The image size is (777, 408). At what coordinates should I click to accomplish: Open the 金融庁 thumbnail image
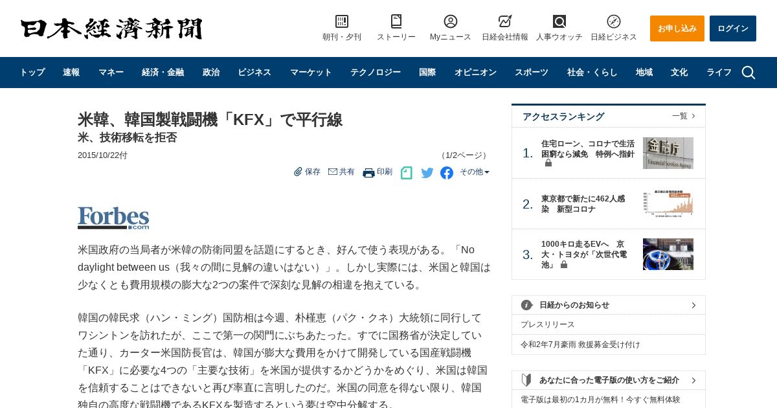pyautogui.click(x=668, y=153)
